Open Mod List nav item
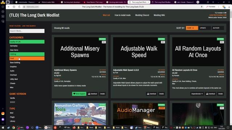The width and height of the screenshot is (232, 130). [106, 15]
